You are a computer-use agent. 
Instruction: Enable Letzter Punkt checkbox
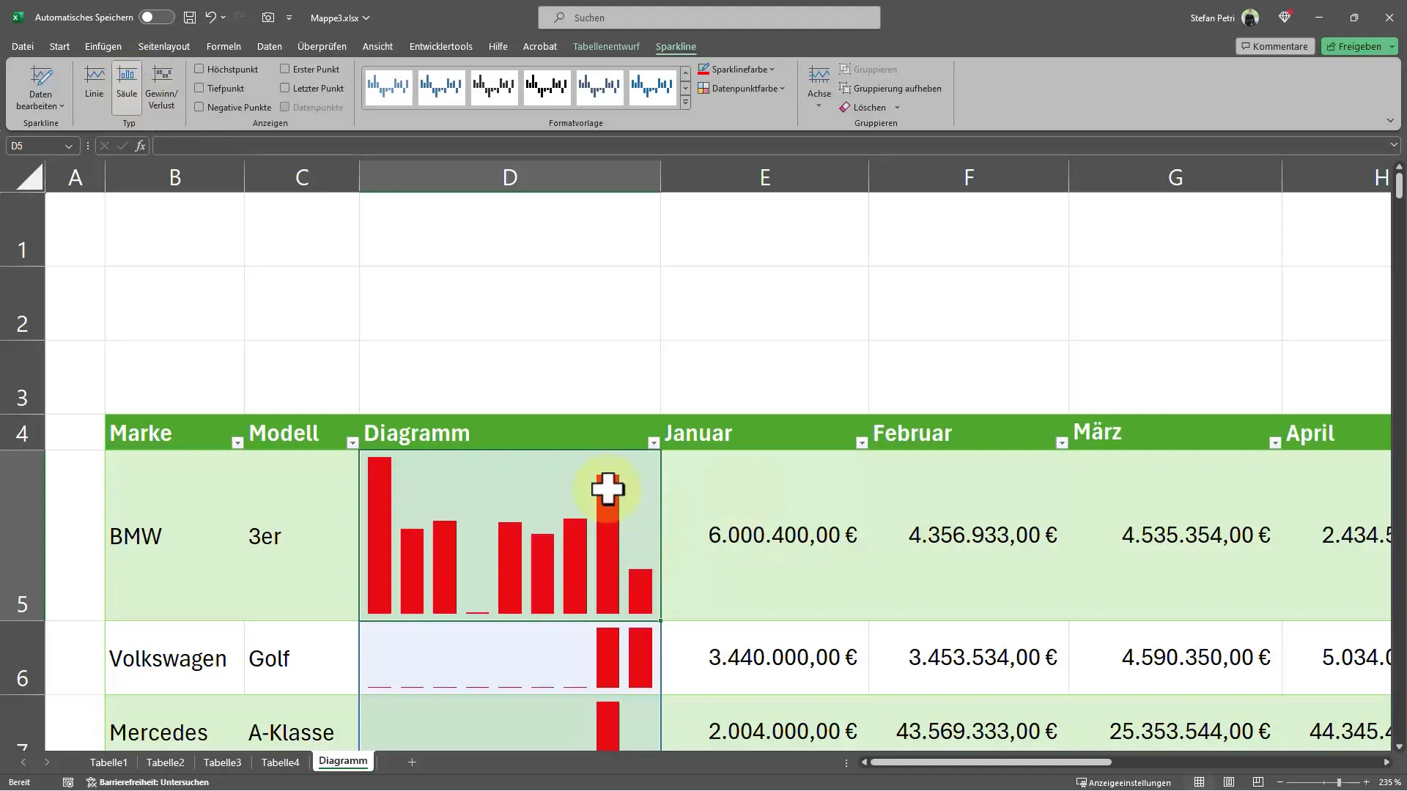coord(285,88)
